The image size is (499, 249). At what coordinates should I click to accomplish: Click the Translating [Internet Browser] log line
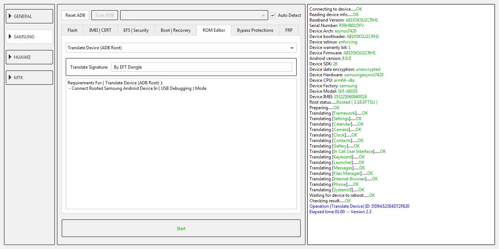343,179
